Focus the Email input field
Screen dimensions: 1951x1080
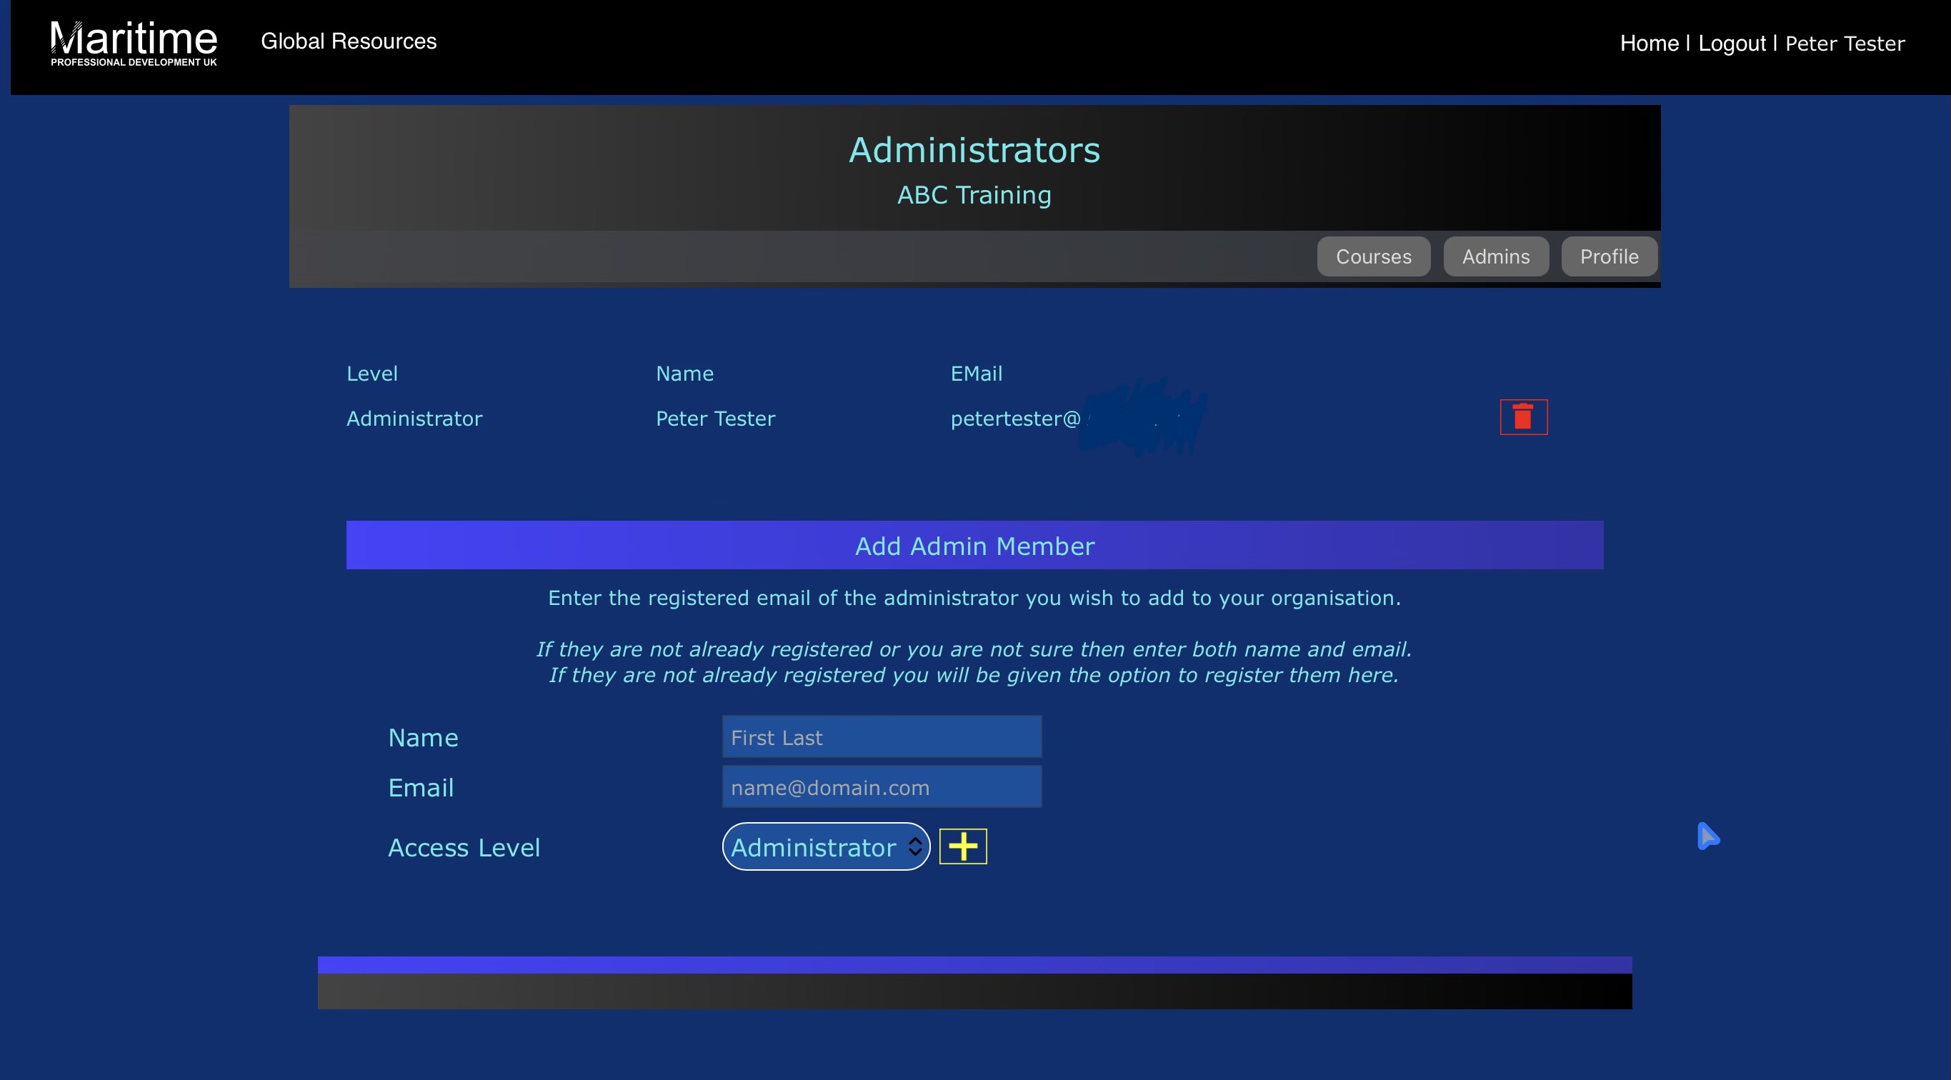click(x=882, y=787)
